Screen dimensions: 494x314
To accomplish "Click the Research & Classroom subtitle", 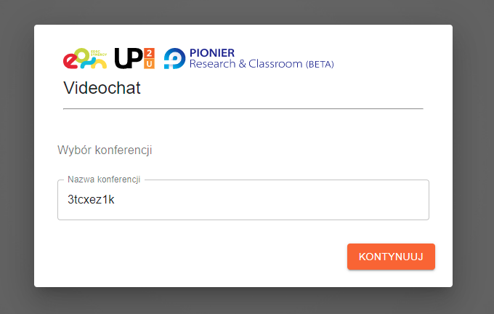I will click(246, 64).
